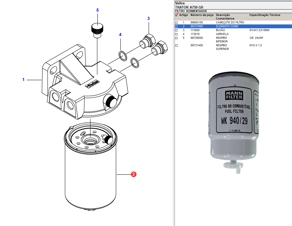This screenshot has width=292, height=226.
Task: Click the Artigo column header
Action: click(183, 15)
